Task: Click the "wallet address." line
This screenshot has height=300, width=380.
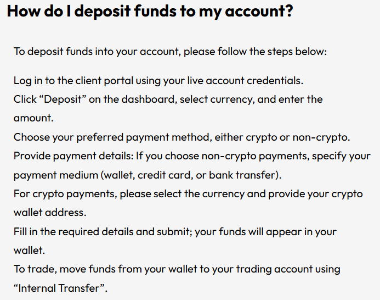Action: click(49, 213)
